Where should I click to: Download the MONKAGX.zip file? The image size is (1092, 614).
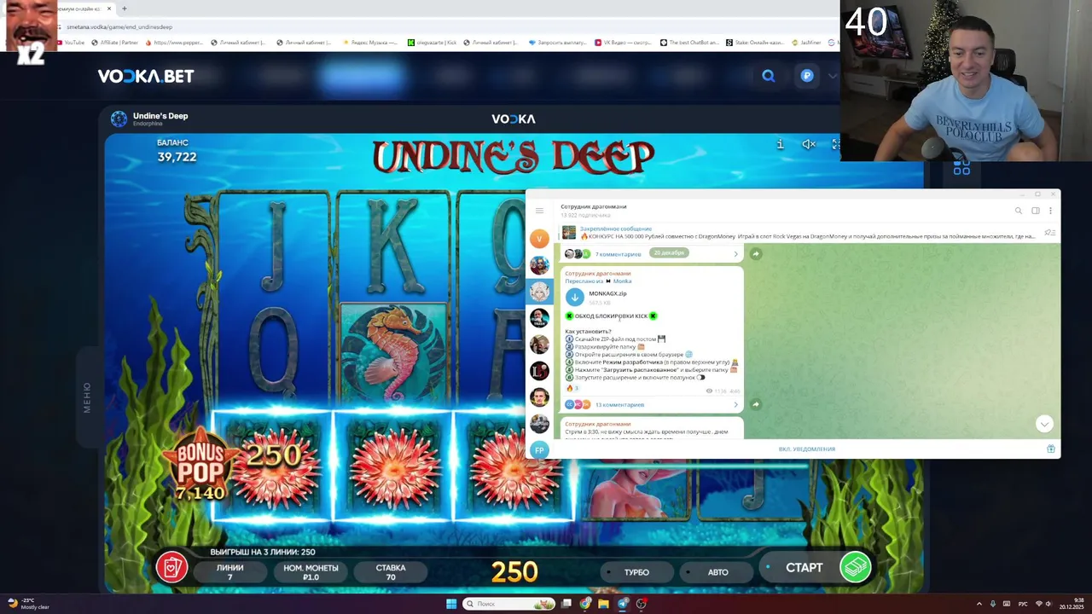[575, 297]
